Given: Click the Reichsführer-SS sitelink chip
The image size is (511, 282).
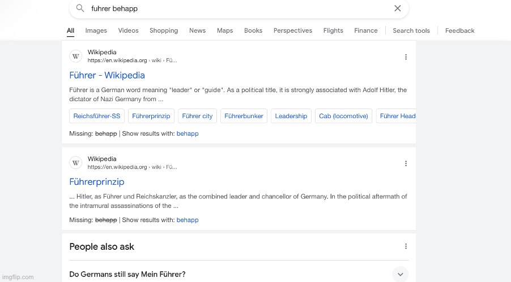Looking at the screenshot, I should point(97,116).
